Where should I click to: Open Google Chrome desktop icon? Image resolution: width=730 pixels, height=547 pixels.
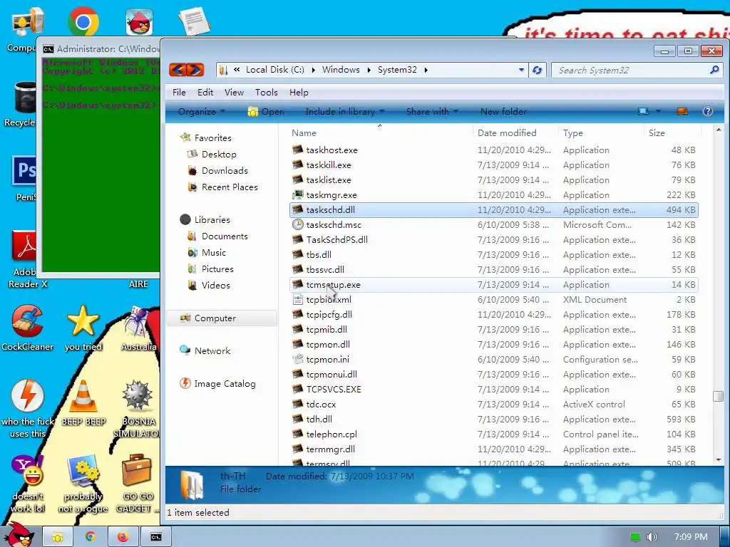click(83, 22)
